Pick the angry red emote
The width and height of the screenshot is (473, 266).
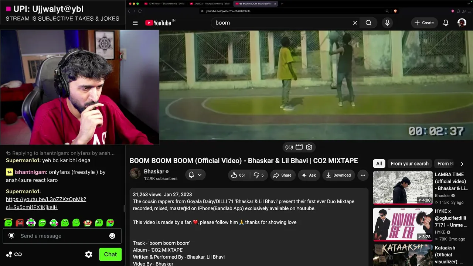[20, 222]
